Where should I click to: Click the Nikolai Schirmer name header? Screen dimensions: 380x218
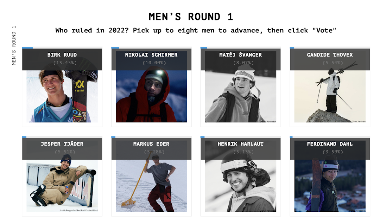tap(151, 55)
